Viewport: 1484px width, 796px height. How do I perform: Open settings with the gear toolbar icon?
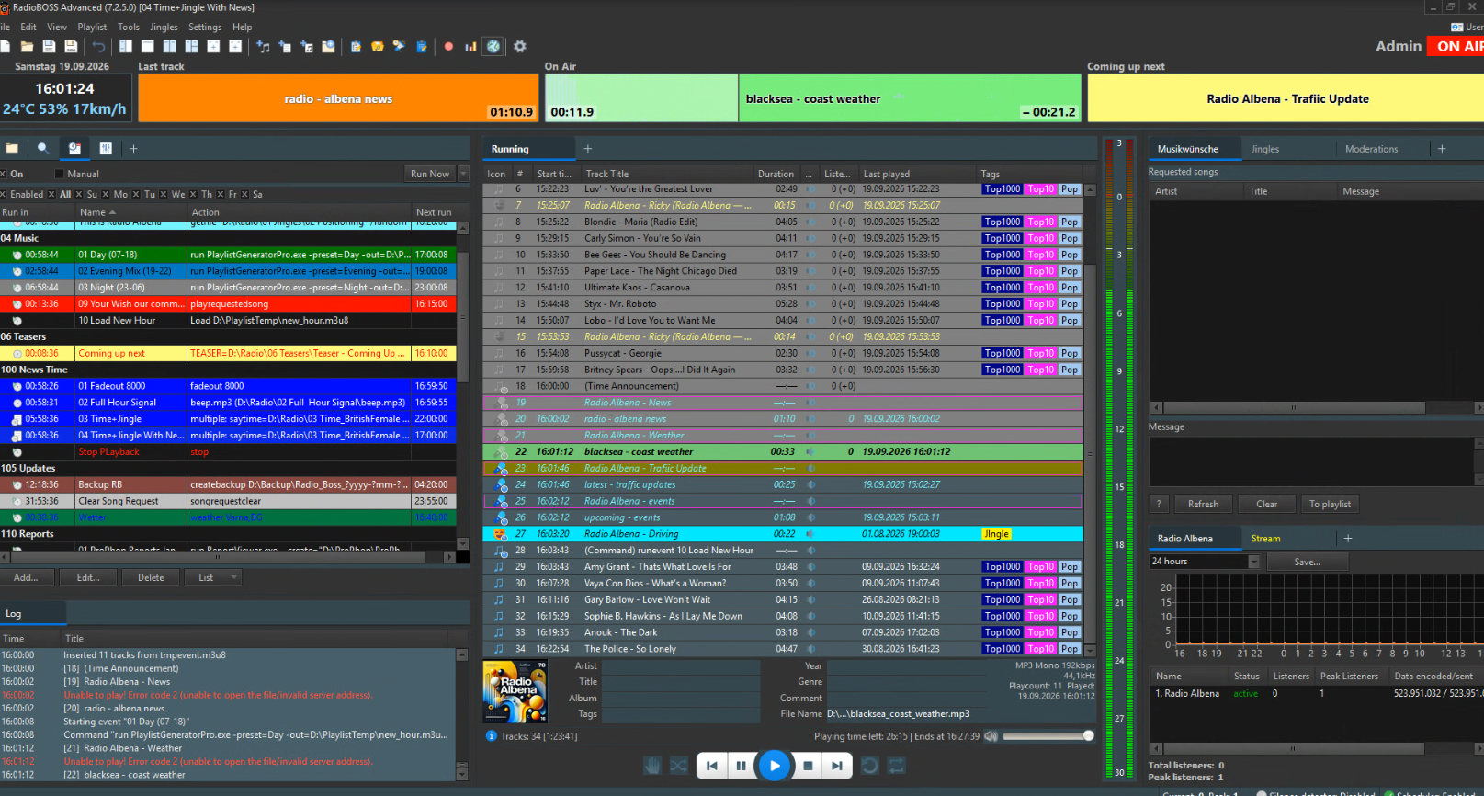(x=520, y=46)
